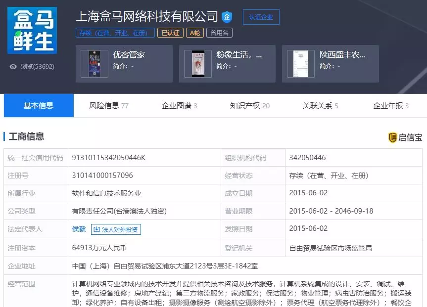Click the 浏览(53692) view count
This screenshot has width=427, height=307.
pyautogui.click(x=38, y=67)
